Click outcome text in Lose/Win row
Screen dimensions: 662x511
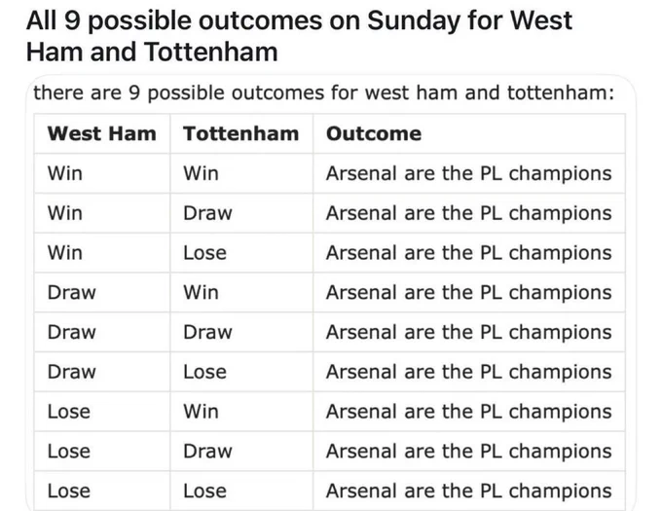pos(468,412)
